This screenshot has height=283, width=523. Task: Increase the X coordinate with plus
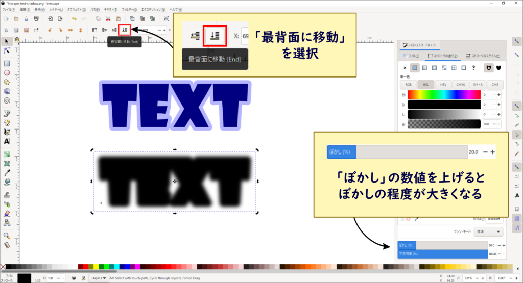(x=164, y=30)
